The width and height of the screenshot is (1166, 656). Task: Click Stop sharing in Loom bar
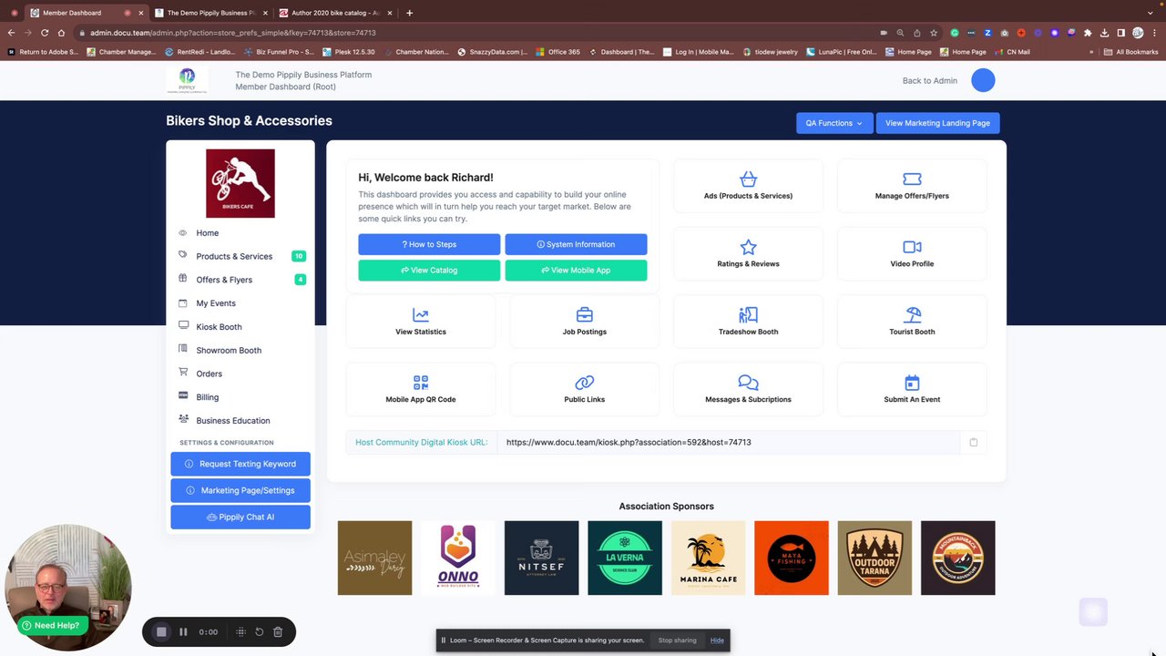677,641
